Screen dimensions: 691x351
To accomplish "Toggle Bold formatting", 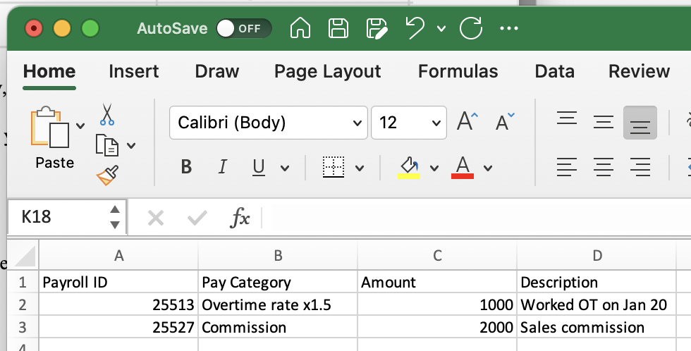I will point(186,167).
